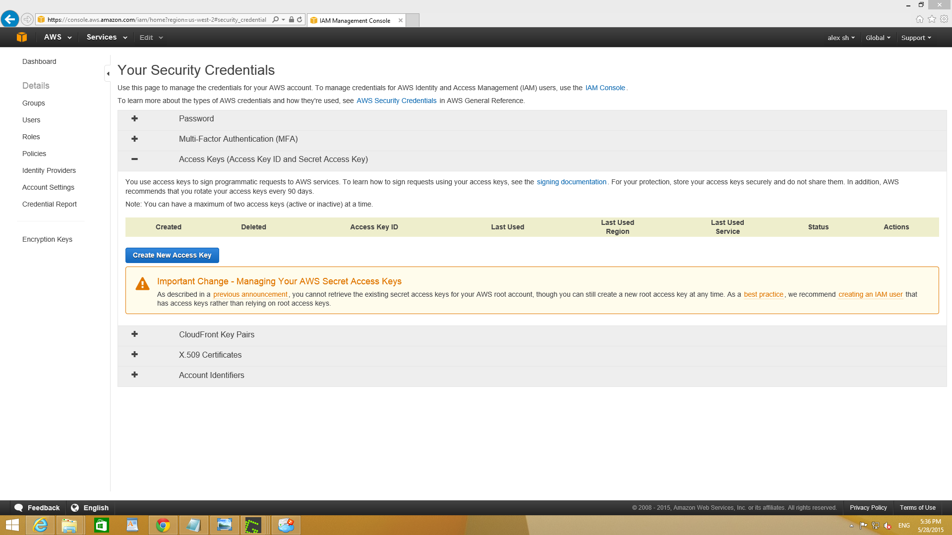Select Users in the sidebar

point(31,120)
